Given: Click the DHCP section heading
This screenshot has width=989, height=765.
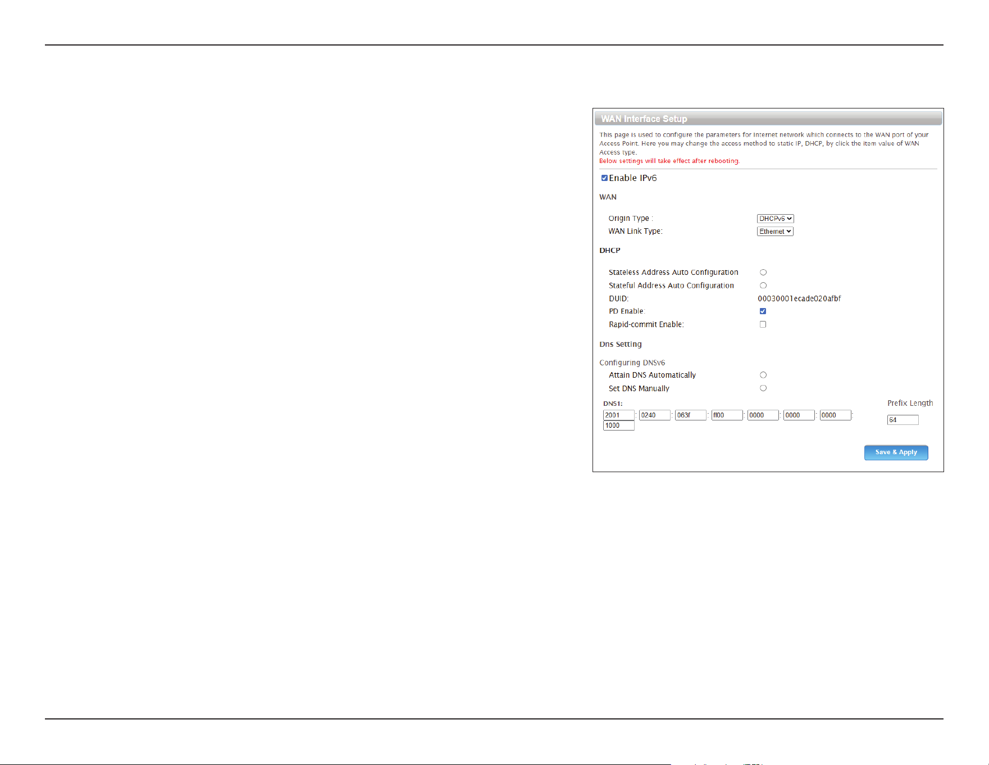Looking at the screenshot, I should [x=609, y=251].
